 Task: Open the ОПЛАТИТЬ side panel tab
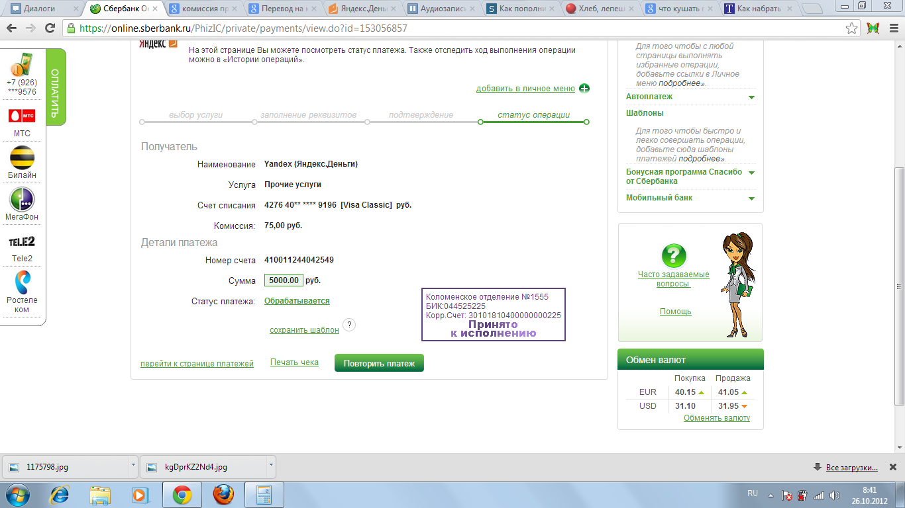pyautogui.click(x=56, y=85)
